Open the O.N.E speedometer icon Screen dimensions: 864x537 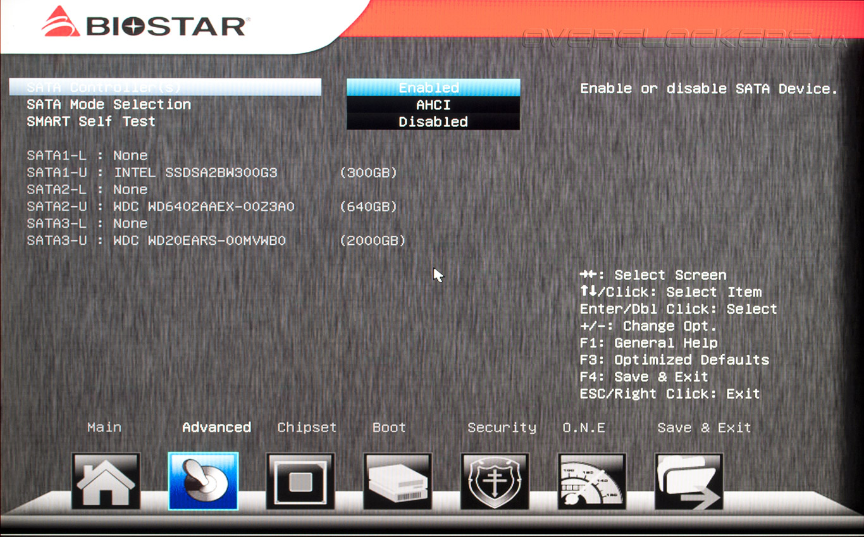click(x=592, y=481)
